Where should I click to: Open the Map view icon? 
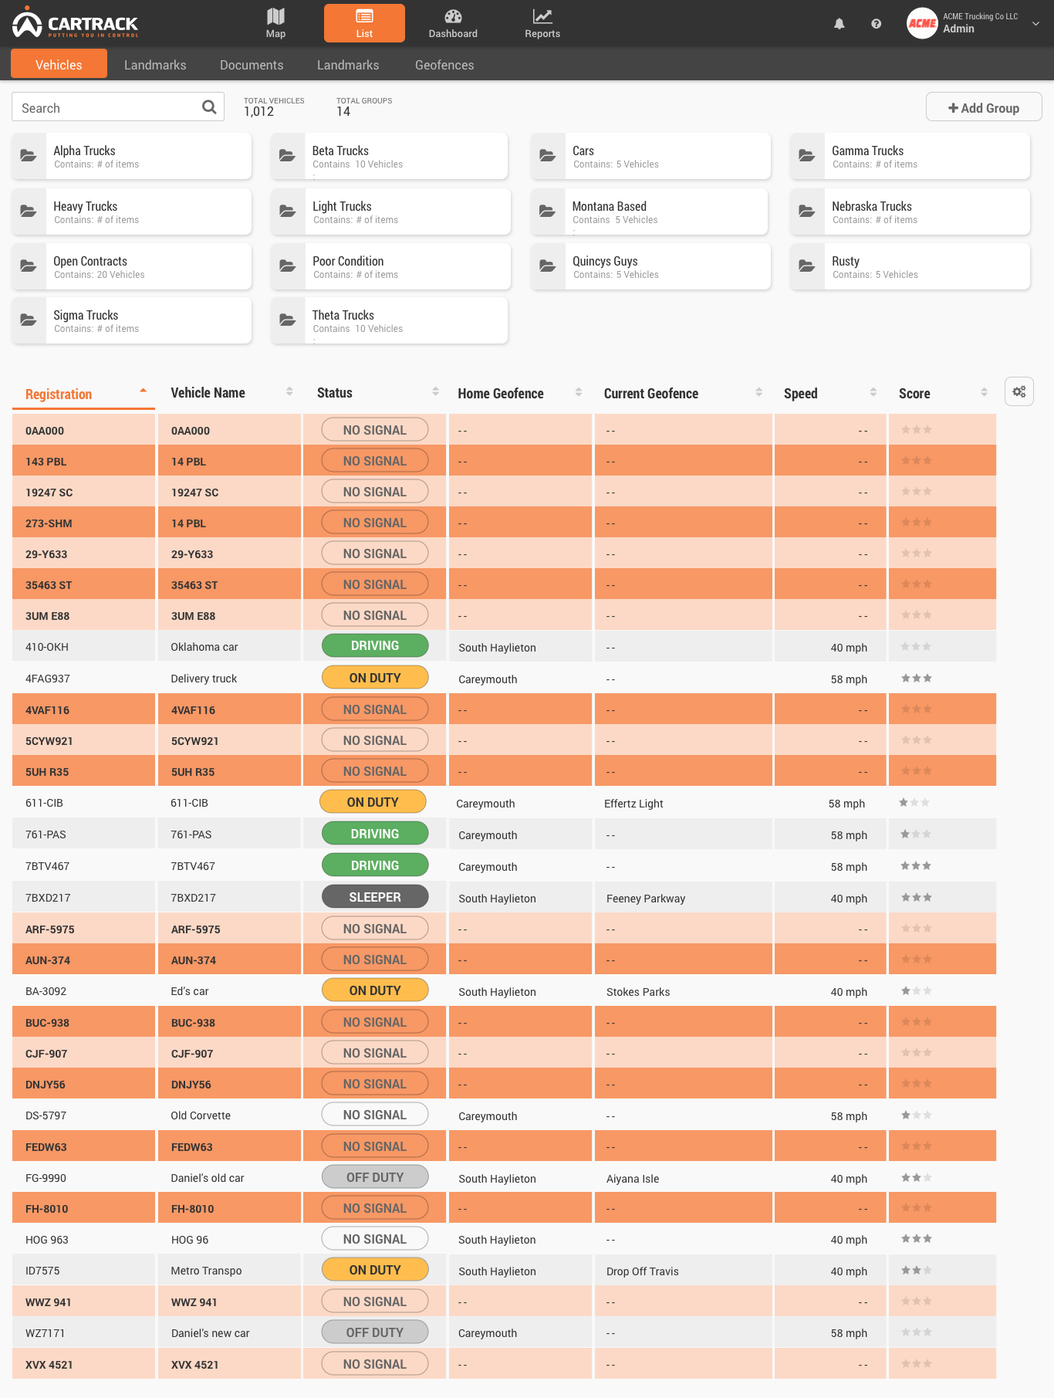coord(275,16)
